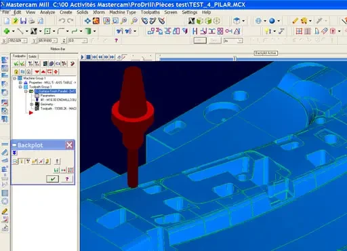This screenshot has width=347, height=251.
Task: Click the yellow pencil analyze icon
Action: click(295, 21)
